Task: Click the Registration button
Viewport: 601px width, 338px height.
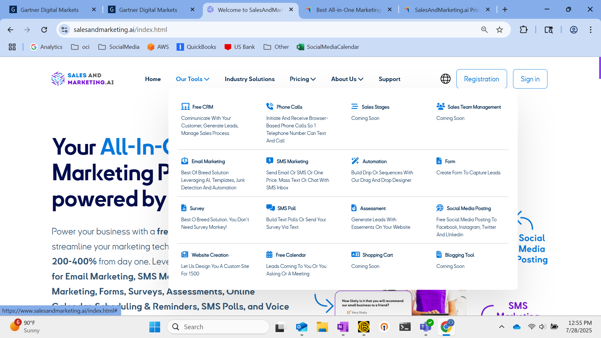Action: 481,79
